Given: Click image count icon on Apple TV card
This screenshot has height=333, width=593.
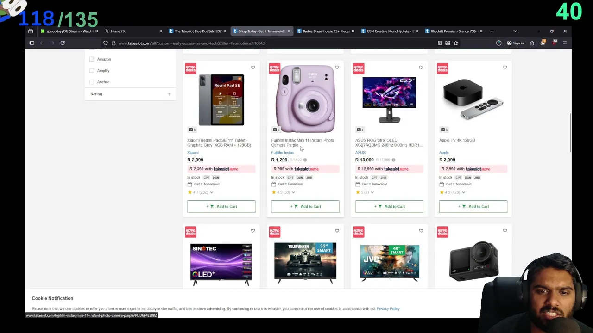Looking at the screenshot, I should tap(443, 129).
